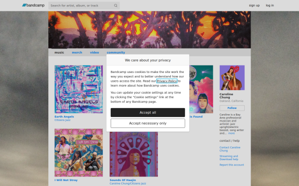Follow Caroline Chung
299x186 pixels.
(232, 108)
